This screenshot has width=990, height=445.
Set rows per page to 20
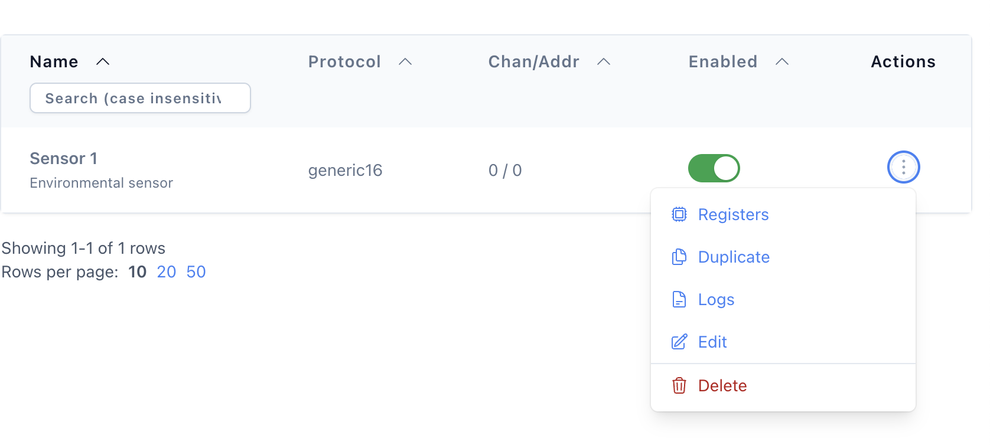pos(167,271)
